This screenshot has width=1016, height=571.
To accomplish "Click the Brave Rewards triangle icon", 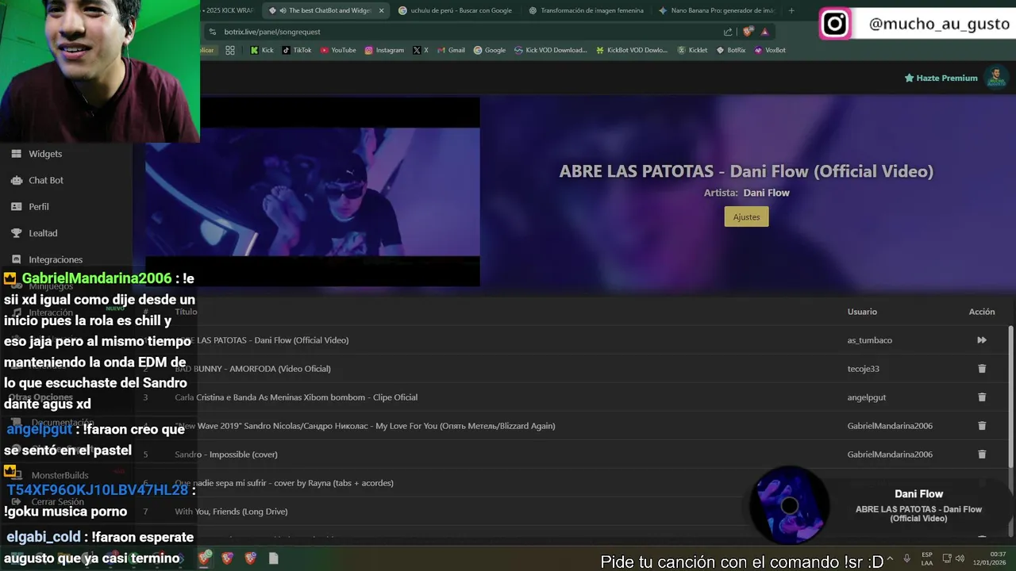I will [x=764, y=32].
